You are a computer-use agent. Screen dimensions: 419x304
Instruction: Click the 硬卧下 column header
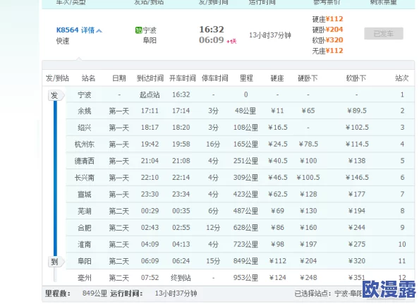[308, 78]
